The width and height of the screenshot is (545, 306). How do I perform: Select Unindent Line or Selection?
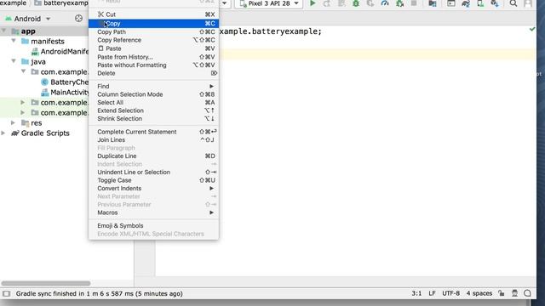pyautogui.click(x=153, y=172)
